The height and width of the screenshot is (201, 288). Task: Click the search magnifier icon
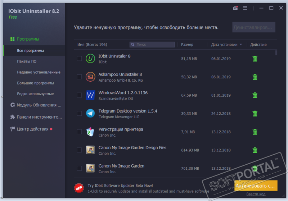point(132,45)
